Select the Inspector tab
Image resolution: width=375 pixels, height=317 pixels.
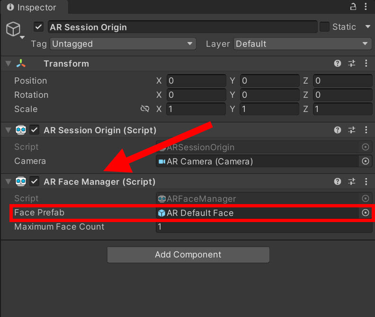(x=35, y=7)
